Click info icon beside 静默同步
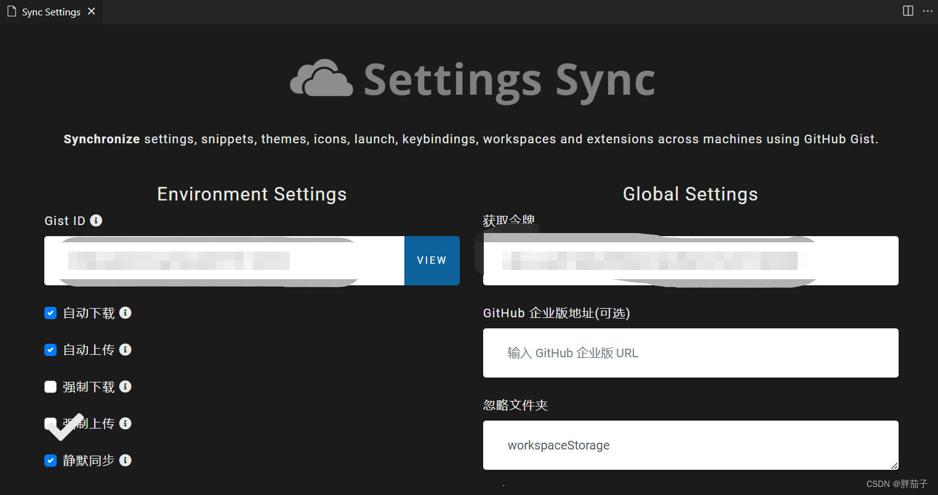The width and height of the screenshot is (938, 495). (125, 460)
